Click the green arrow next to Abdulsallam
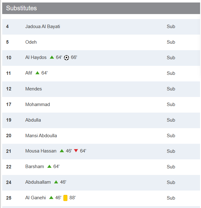Screen dimensions: 201x208 (x=56, y=182)
